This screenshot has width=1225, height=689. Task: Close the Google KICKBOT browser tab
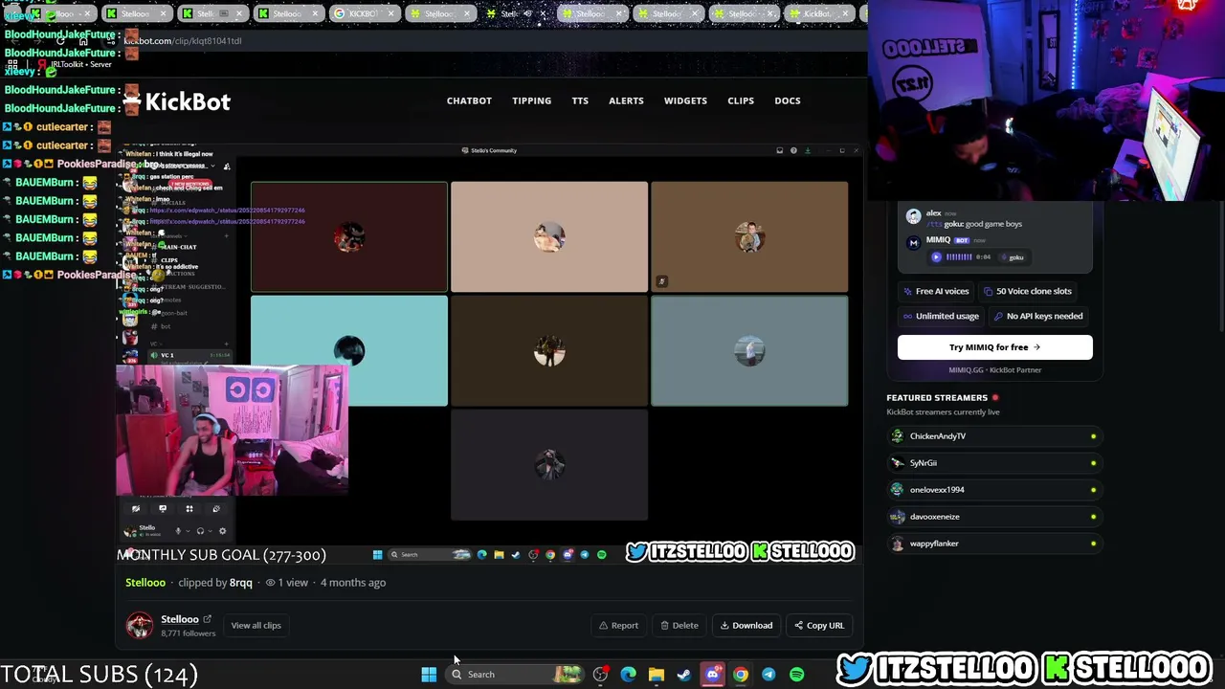pyautogui.click(x=391, y=13)
